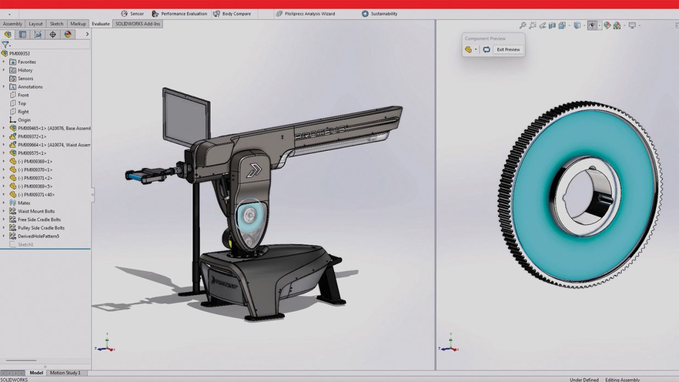This screenshot has width=679, height=382.
Task: Select the Edit Appearance sphere icon
Action: coord(607,25)
